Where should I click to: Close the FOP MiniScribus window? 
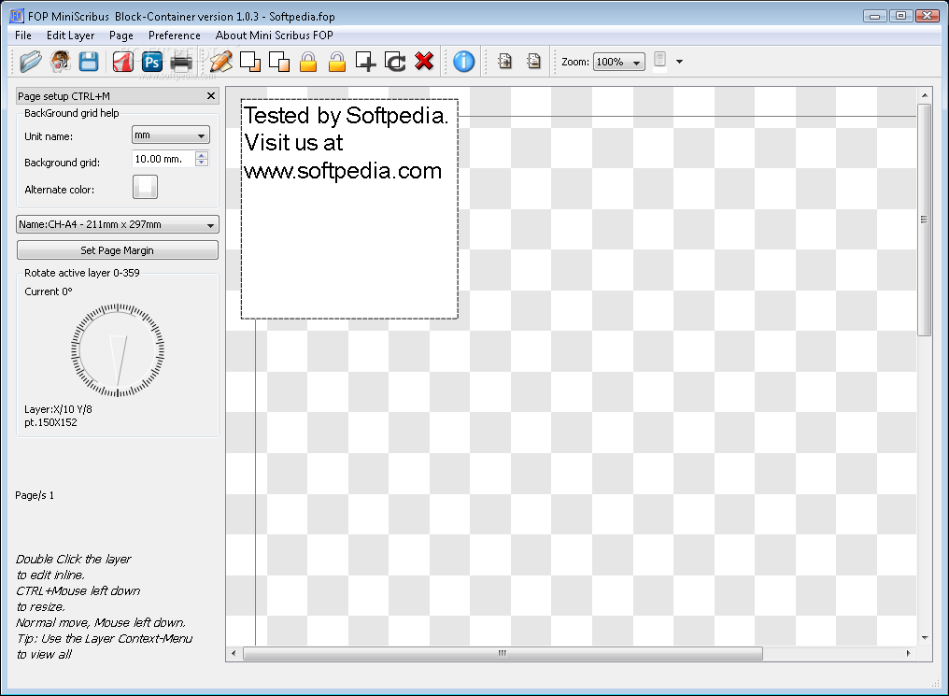(928, 16)
